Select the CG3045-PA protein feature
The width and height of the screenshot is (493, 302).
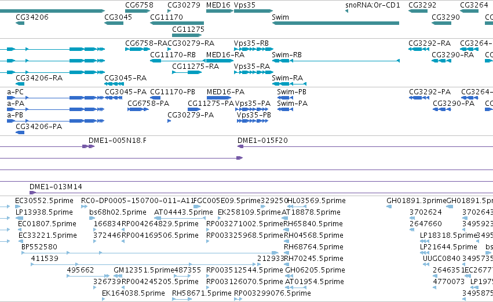(x=114, y=98)
